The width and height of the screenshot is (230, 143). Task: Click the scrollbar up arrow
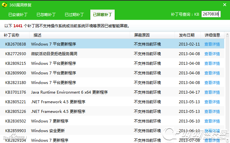pyautogui.click(x=227, y=35)
